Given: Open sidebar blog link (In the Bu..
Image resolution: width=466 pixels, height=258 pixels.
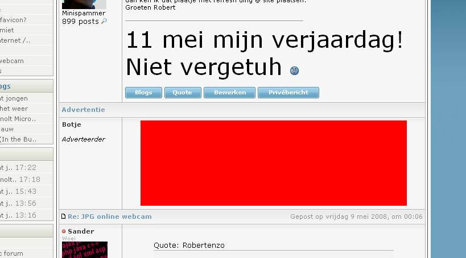Looking at the screenshot, I should pos(18,139).
